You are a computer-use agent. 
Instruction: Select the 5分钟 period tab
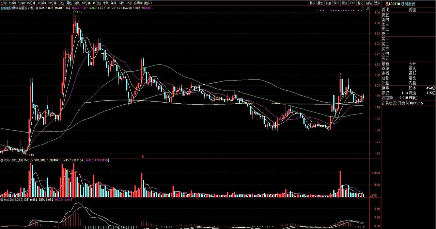point(21,3)
